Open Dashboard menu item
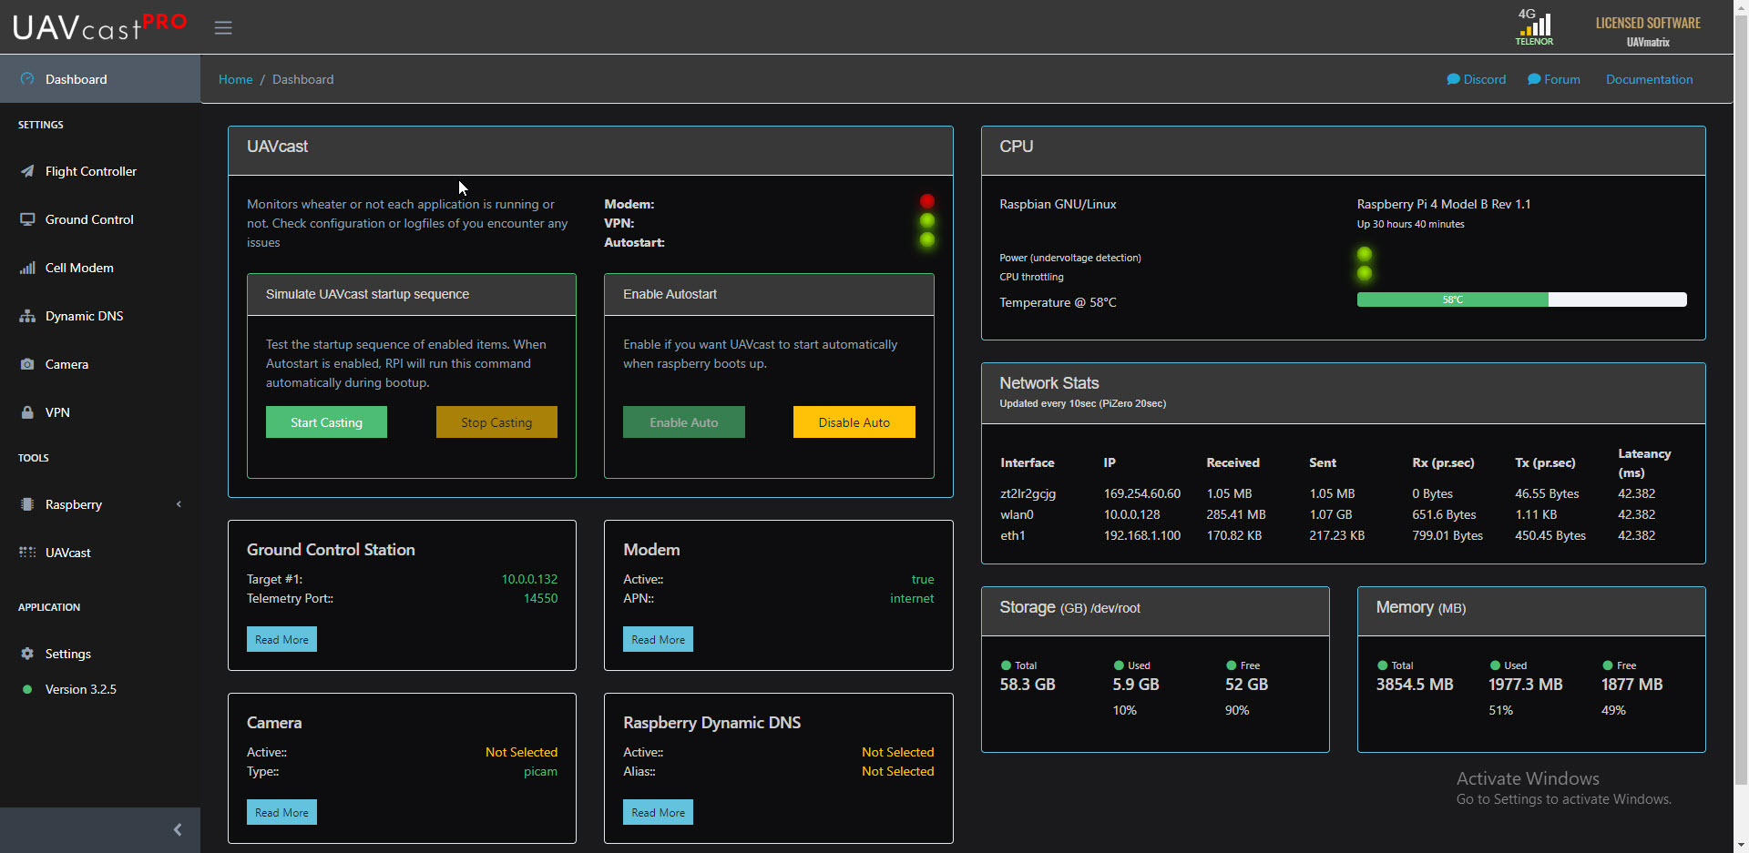This screenshot has height=853, width=1749. (x=100, y=79)
